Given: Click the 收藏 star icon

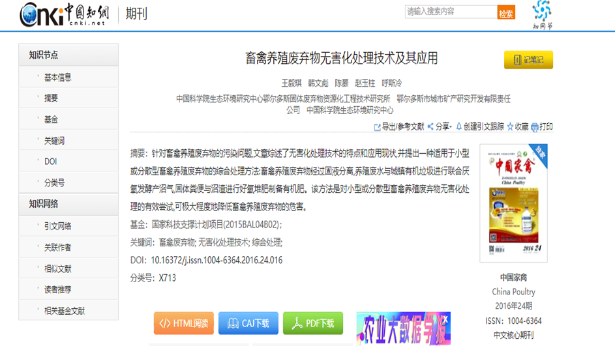Looking at the screenshot, I should pyautogui.click(x=511, y=127).
